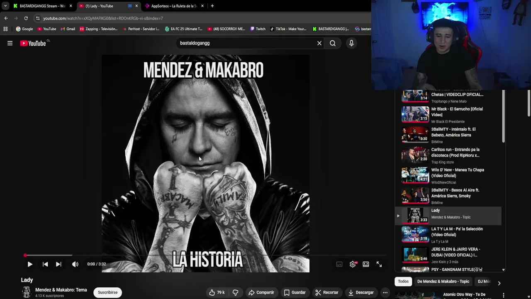Play Wilo D' New - Menea Tu Chapa
Screen dimensions: 531x299
tap(448, 176)
